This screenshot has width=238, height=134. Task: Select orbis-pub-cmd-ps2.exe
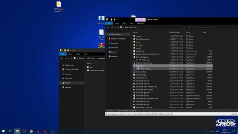pos(145,90)
